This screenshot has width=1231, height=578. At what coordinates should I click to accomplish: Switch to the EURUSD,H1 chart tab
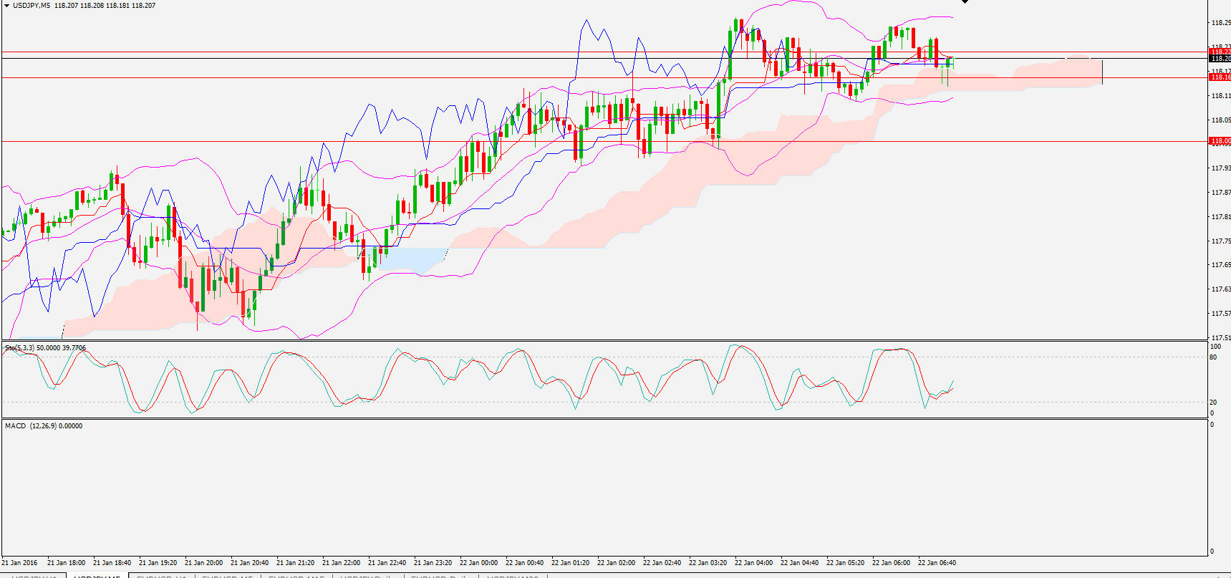pos(161,575)
